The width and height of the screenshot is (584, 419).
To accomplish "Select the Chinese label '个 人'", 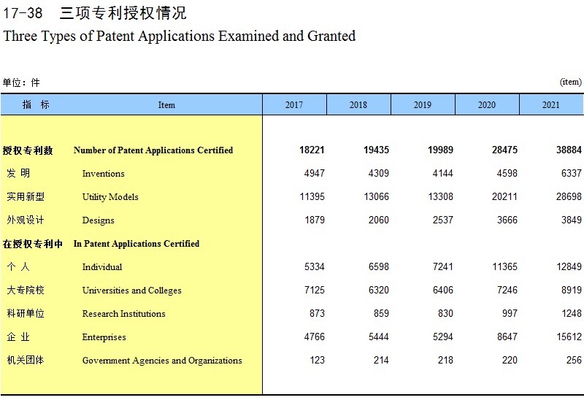I will click(x=18, y=266).
